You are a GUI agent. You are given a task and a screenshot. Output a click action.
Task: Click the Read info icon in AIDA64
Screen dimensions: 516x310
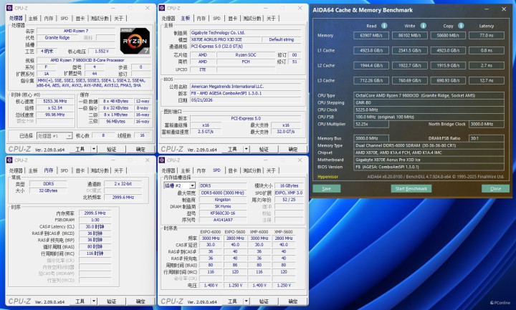[x=384, y=26]
